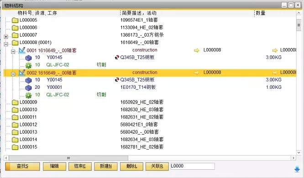Screen dimensions: 304x178
Task: Click description 1682634_HE_03轴套
Action: [x=142, y=139]
